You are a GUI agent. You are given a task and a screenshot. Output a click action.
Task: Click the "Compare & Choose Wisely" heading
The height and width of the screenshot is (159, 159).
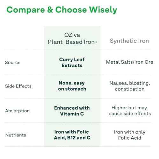(62, 10)
